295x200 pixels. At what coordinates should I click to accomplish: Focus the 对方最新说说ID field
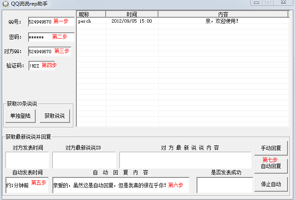(84, 160)
